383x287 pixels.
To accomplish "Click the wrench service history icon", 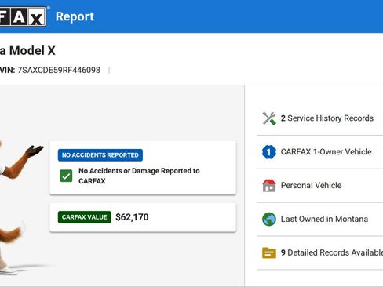I will click(269, 118).
